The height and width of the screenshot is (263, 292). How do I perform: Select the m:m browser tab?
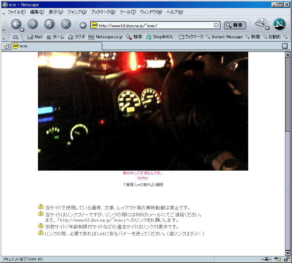click(57, 46)
